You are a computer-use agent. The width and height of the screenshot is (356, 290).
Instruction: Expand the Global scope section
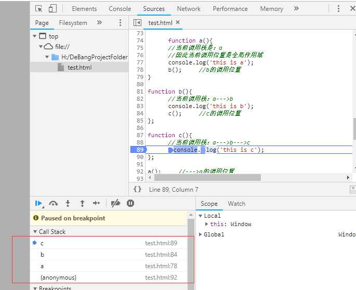coord(200,234)
